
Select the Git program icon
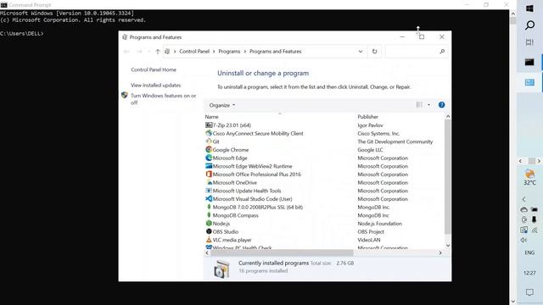point(209,141)
